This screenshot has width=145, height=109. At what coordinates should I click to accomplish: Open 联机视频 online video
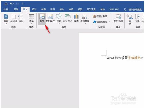(118, 18)
